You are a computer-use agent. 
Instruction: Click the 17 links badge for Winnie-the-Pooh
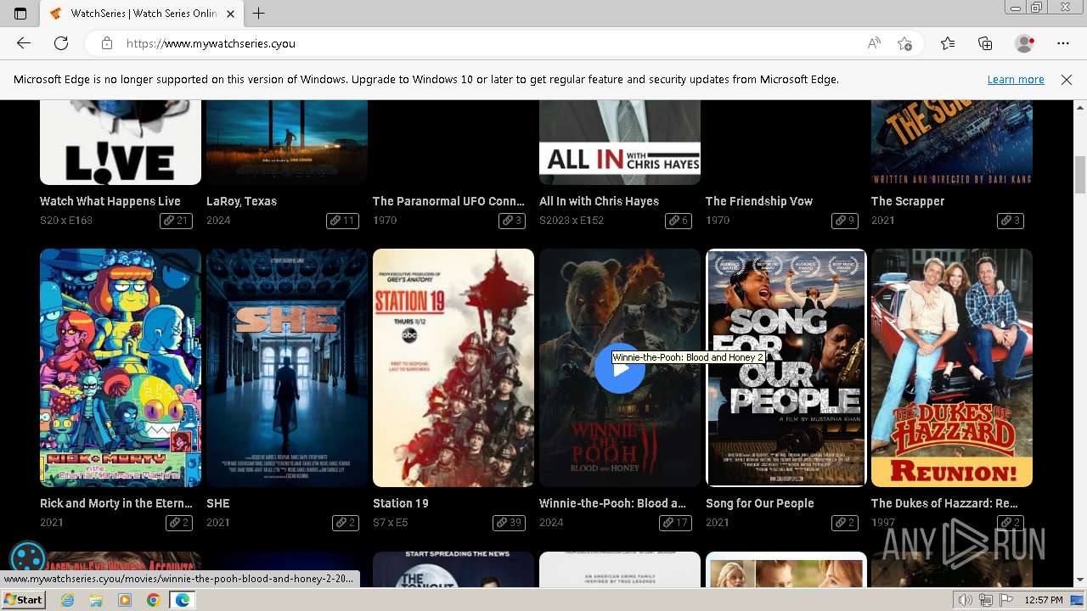coord(676,523)
